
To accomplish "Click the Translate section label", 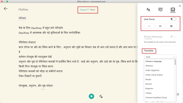I will [x=149, y=51].
